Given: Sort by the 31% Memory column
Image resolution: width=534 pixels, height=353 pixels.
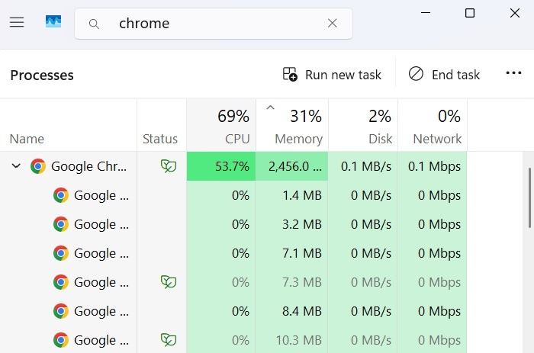Looking at the screenshot, I should click(292, 125).
